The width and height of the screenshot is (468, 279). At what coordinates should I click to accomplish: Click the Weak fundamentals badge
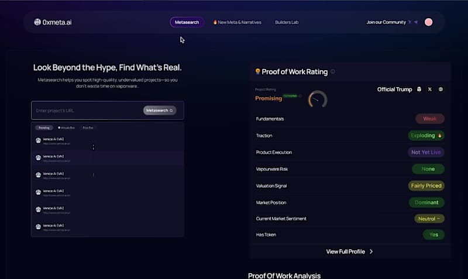click(x=430, y=119)
